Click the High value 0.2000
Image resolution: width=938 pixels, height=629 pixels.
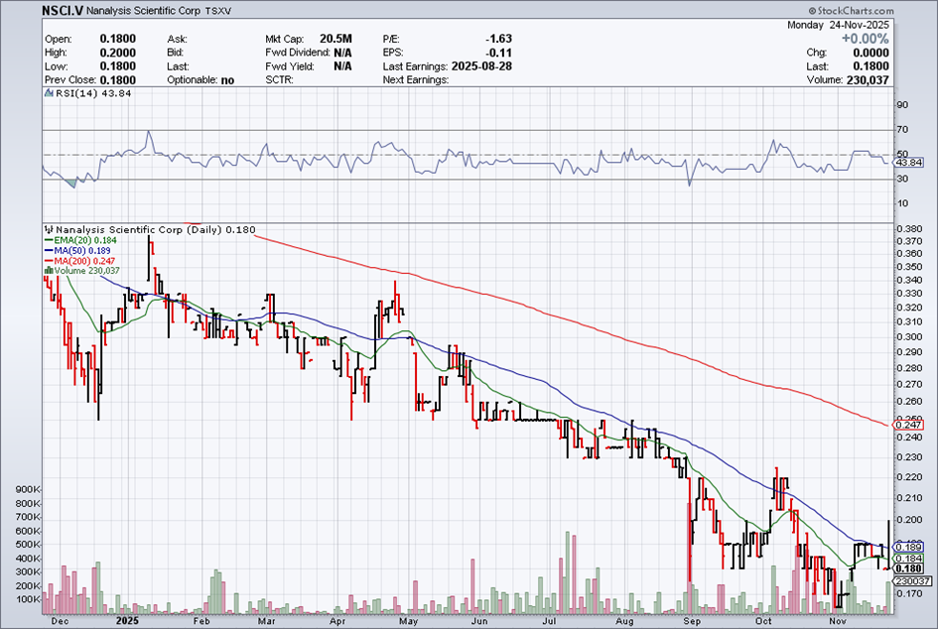[x=118, y=53]
